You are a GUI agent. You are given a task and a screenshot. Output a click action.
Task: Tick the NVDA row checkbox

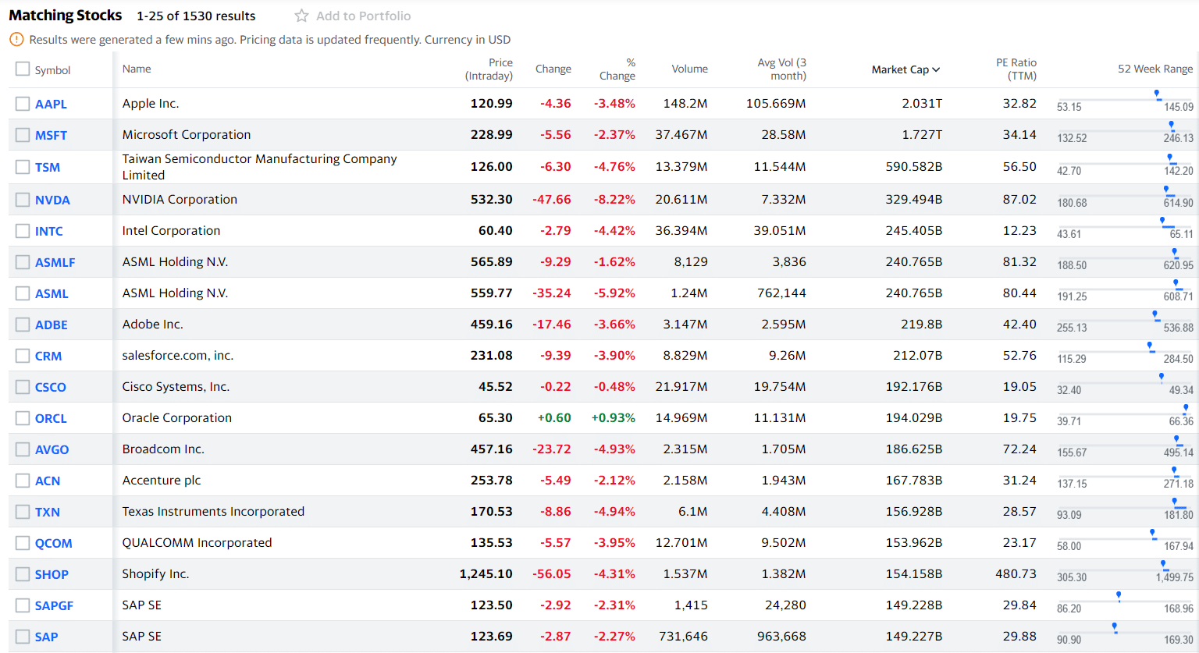(x=23, y=200)
